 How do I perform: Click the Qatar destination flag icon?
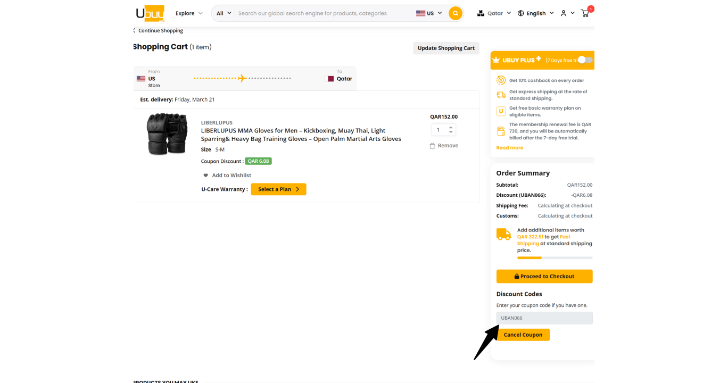point(330,79)
